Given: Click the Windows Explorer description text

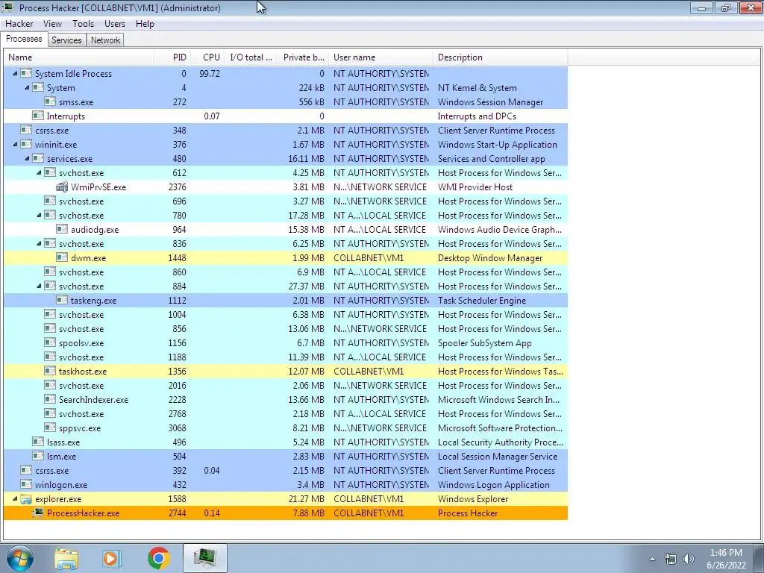Looking at the screenshot, I should click(472, 499).
